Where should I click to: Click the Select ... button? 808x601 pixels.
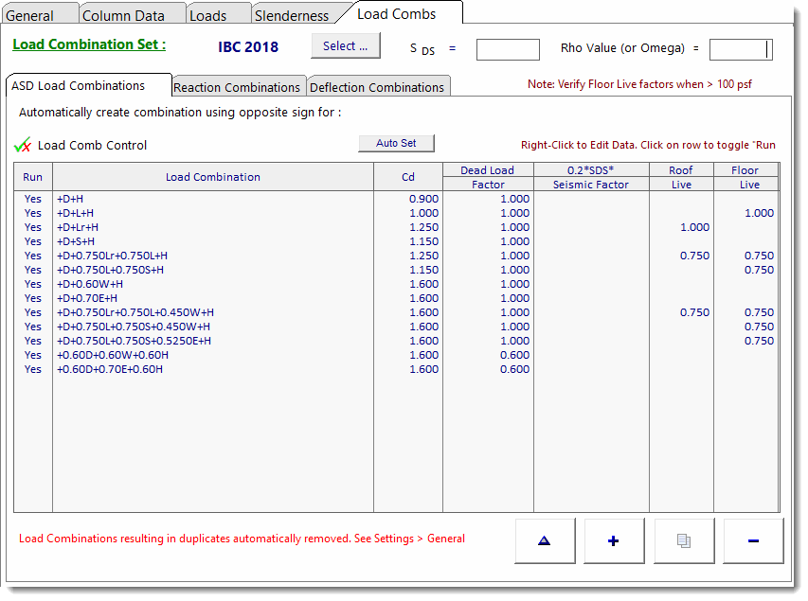point(346,45)
